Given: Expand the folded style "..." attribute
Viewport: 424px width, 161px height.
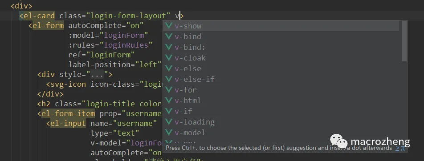Looking at the screenshot, I should pos(97,75).
